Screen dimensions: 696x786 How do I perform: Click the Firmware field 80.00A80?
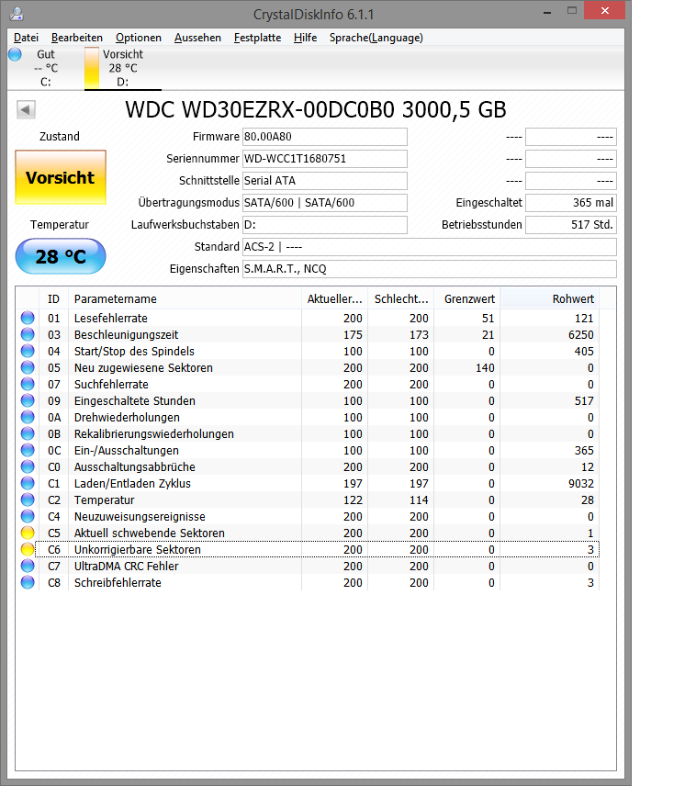(325, 136)
